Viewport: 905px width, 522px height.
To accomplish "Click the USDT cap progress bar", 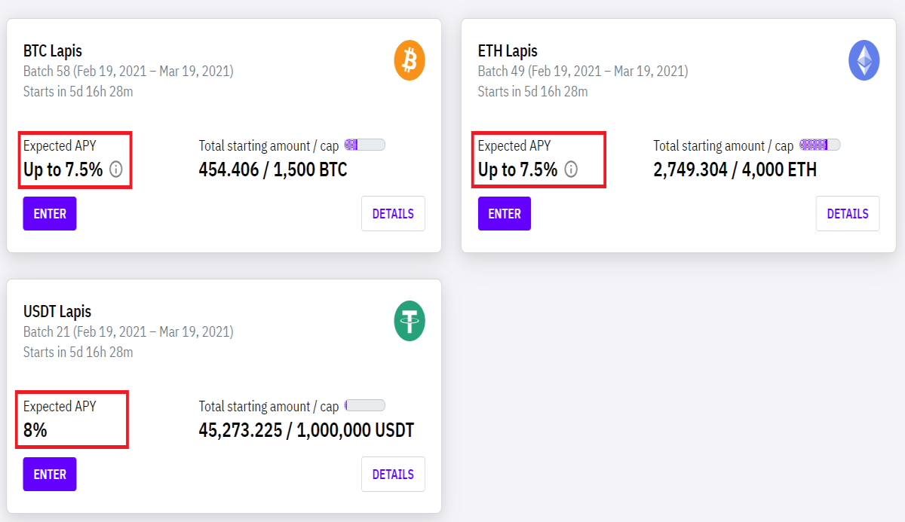I will [365, 405].
